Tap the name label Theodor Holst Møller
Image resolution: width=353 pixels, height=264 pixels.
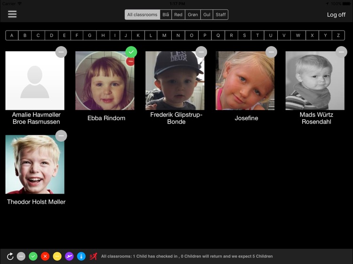(36, 202)
